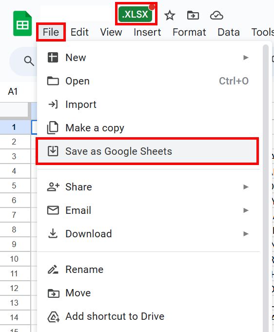Screen dimensions: 274x332
Task: Select row 12 header
Action: [14, 288]
